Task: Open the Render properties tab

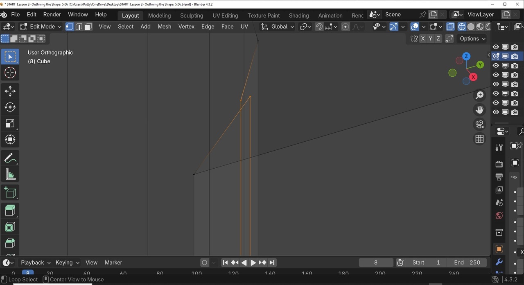Action: [x=499, y=164]
